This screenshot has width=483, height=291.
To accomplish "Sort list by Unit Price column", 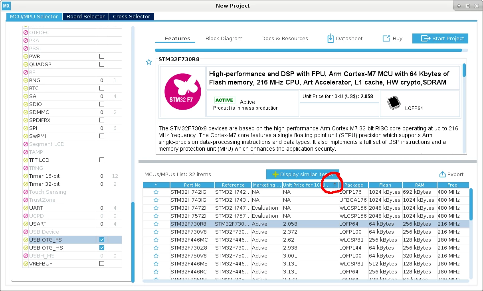I will pyautogui.click(x=311, y=185).
